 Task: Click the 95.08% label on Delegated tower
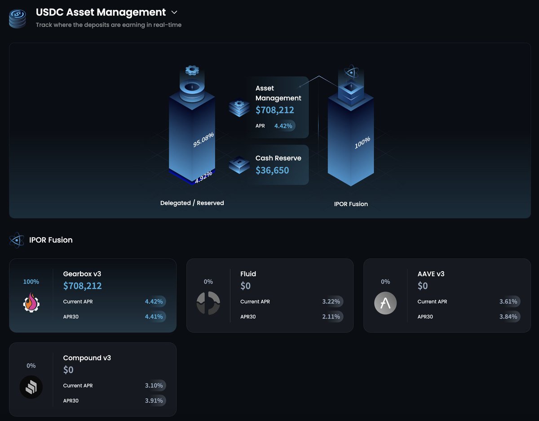point(203,139)
